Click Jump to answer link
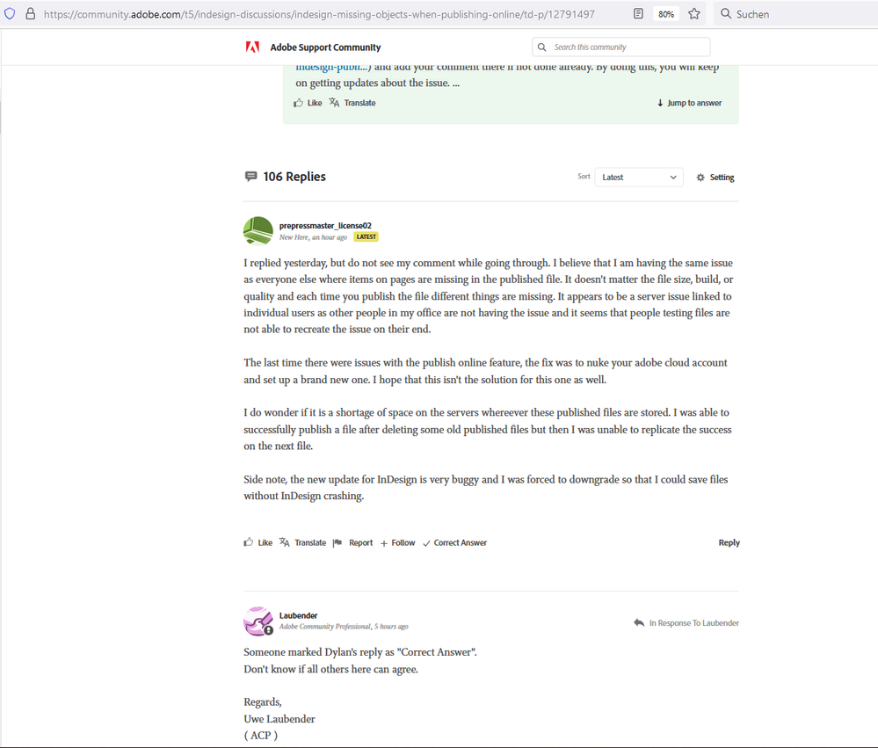This screenshot has width=878, height=748. 689,103
